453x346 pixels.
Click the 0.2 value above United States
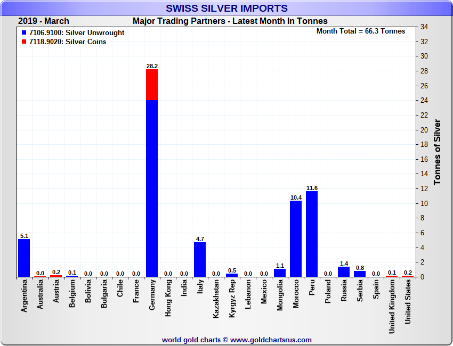[x=408, y=273]
